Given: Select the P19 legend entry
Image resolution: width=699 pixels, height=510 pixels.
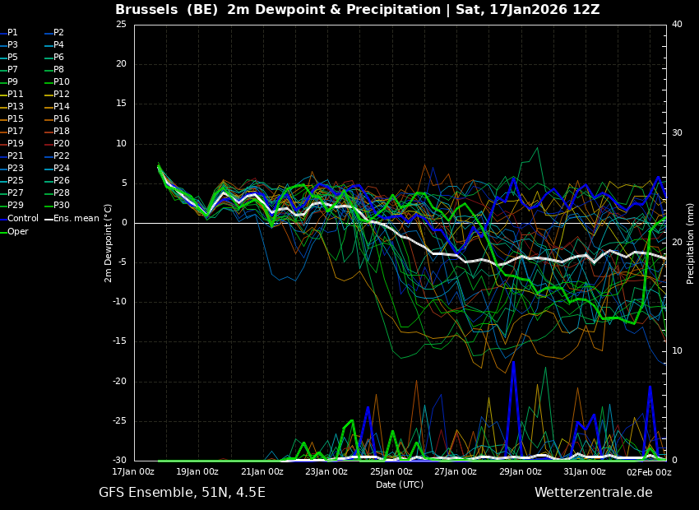Looking at the screenshot, I should 12,144.
